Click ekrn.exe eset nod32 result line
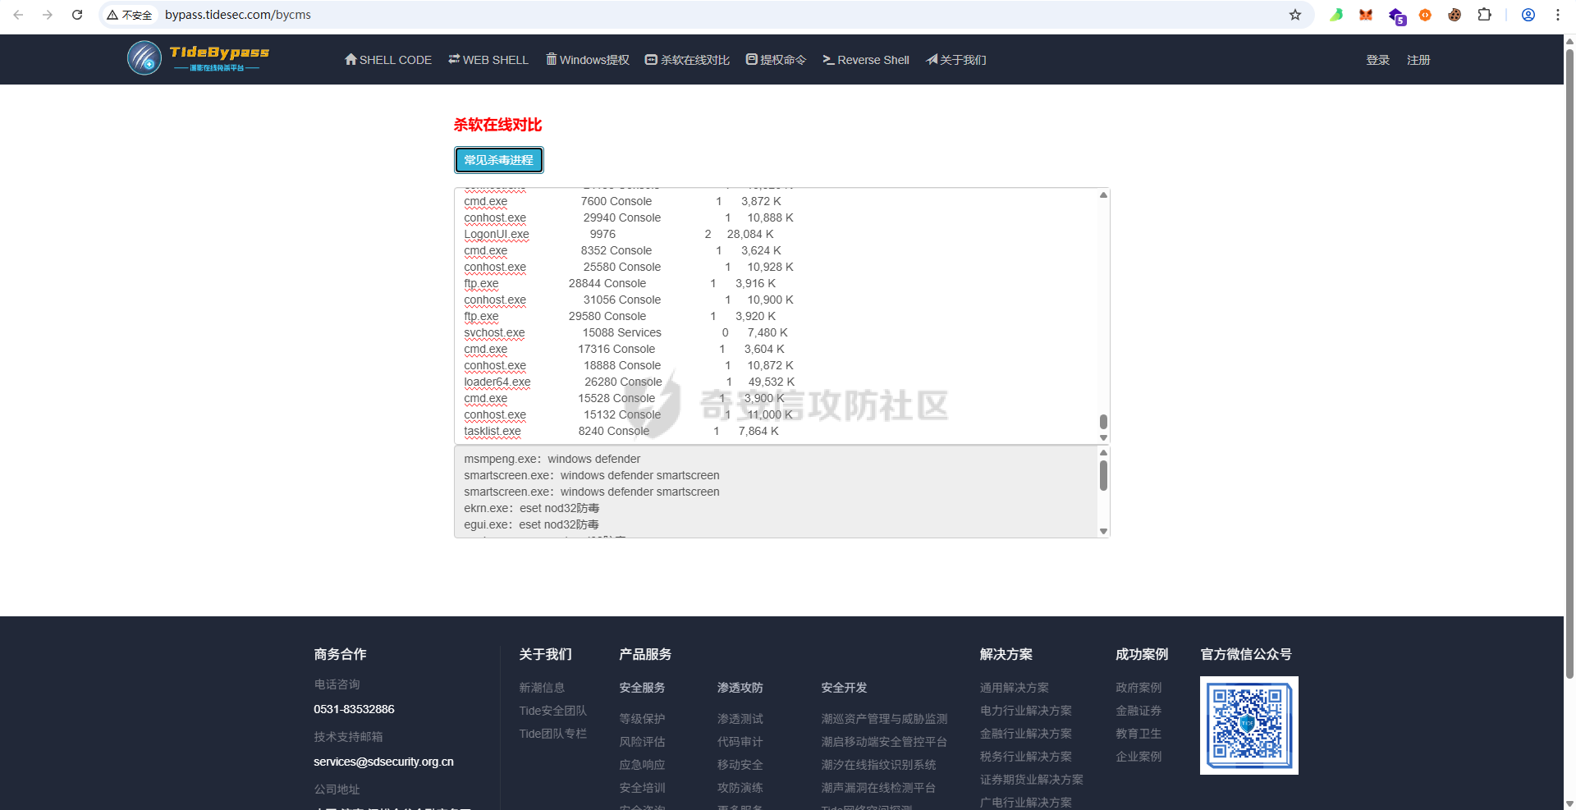1576x810 pixels. pos(531,508)
